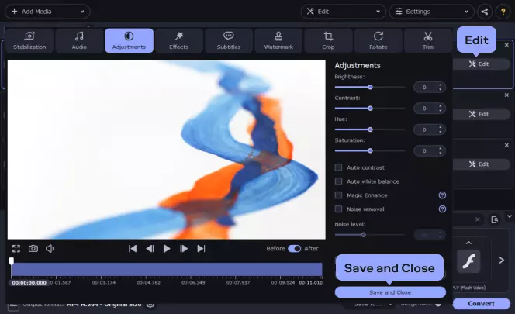
Task: Click Edit button on third media item
Action: tap(479, 164)
